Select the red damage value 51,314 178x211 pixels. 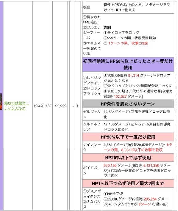(x=133, y=75)
